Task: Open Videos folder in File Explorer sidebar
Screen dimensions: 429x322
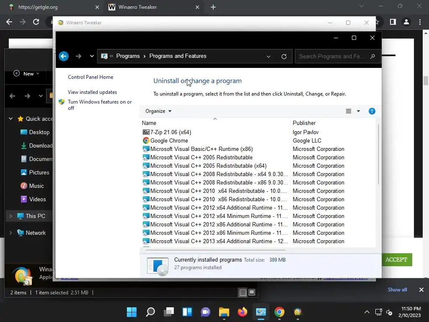Action: 33,199
